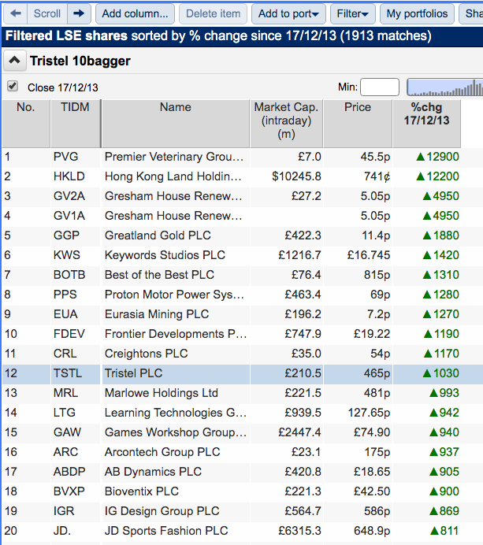This screenshot has width=483, height=545.
Task: Select Arcontech Group PLC
Action: coord(162,452)
